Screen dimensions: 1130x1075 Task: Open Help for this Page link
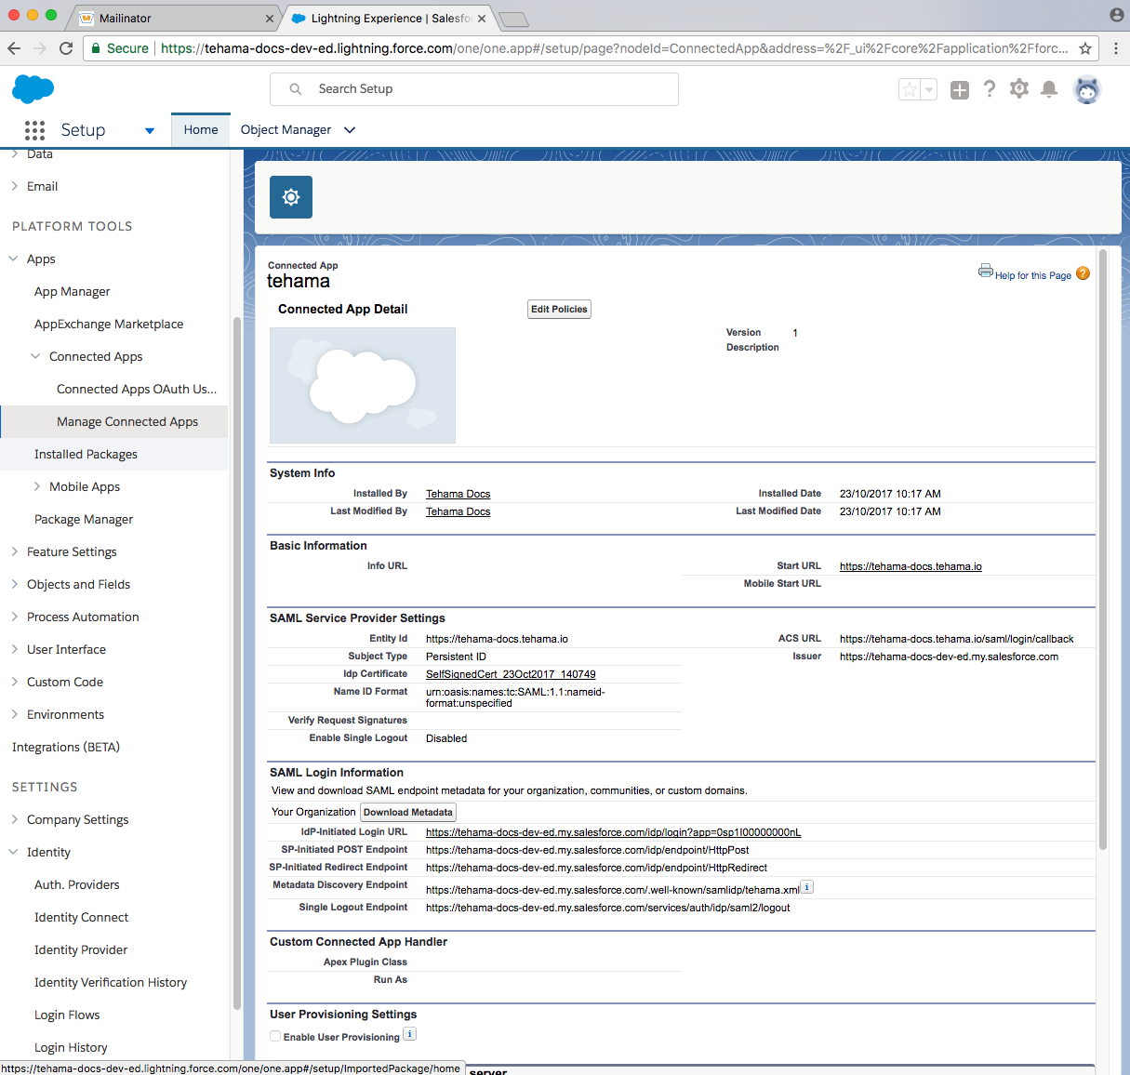pos(1033,275)
